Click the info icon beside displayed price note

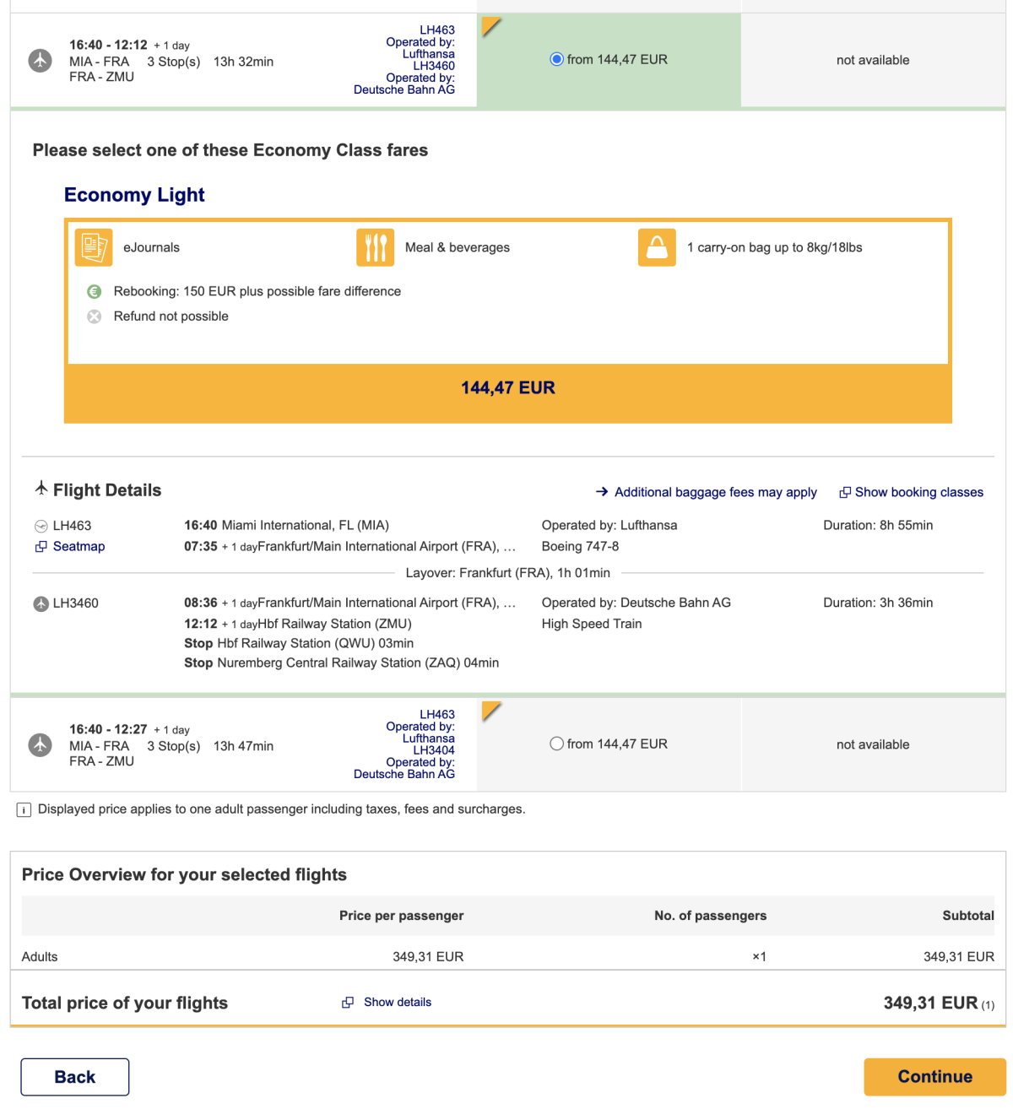click(x=24, y=810)
